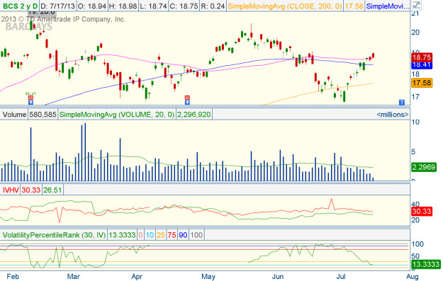Click the red 30.33 bubble on IVHV axis
Image resolution: width=443 pixels, height=281 pixels.
422,212
